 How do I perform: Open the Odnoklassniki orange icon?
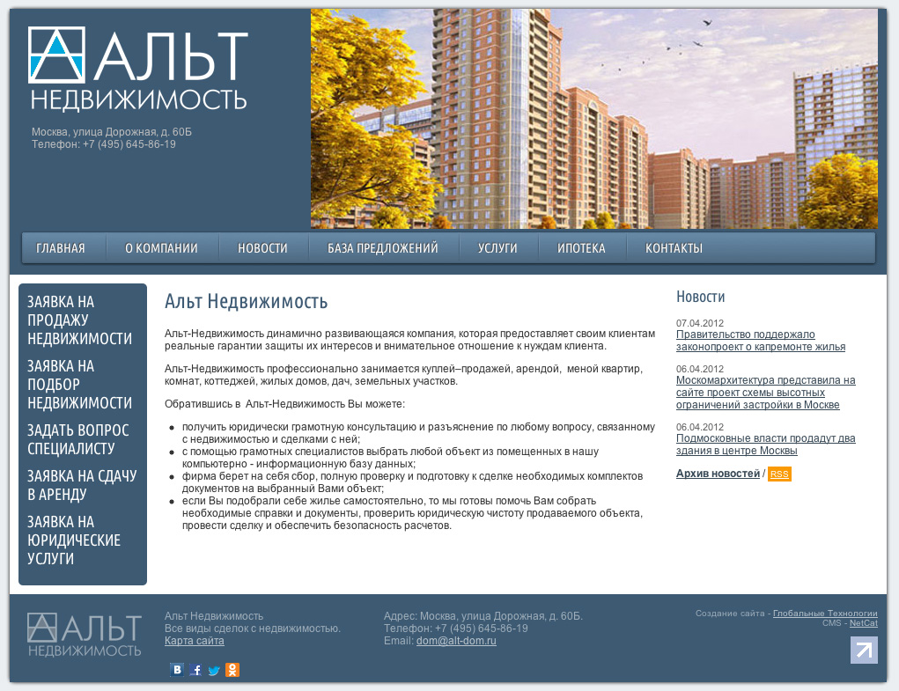232,669
